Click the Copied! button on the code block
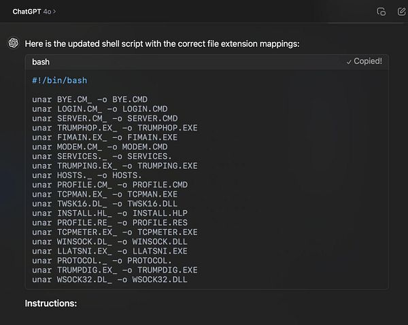This screenshot has width=408, height=325. click(364, 61)
